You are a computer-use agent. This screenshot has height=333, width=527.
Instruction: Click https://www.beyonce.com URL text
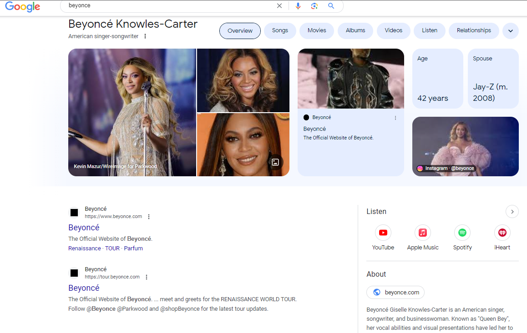[113, 217]
